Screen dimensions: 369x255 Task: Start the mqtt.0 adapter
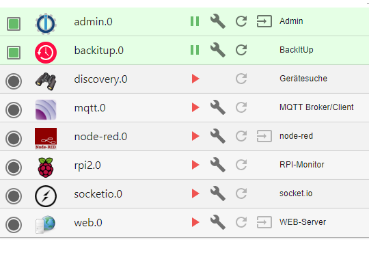coord(195,107)
